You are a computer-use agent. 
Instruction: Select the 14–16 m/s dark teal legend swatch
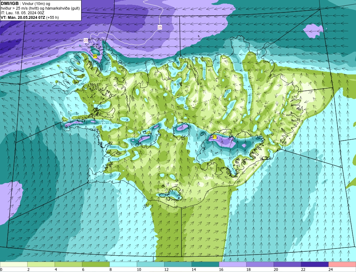point(205,264)
